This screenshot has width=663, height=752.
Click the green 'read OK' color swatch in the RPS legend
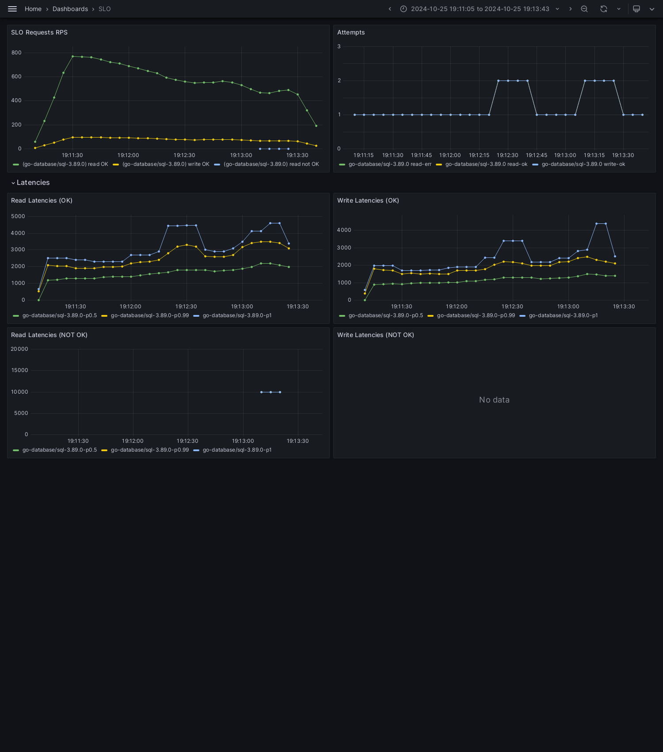coord(16,165)
